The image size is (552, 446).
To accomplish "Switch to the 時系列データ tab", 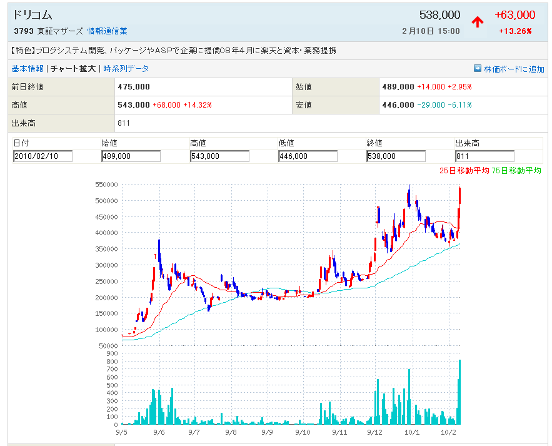I will pyautogui.click(x=126, y=69).
